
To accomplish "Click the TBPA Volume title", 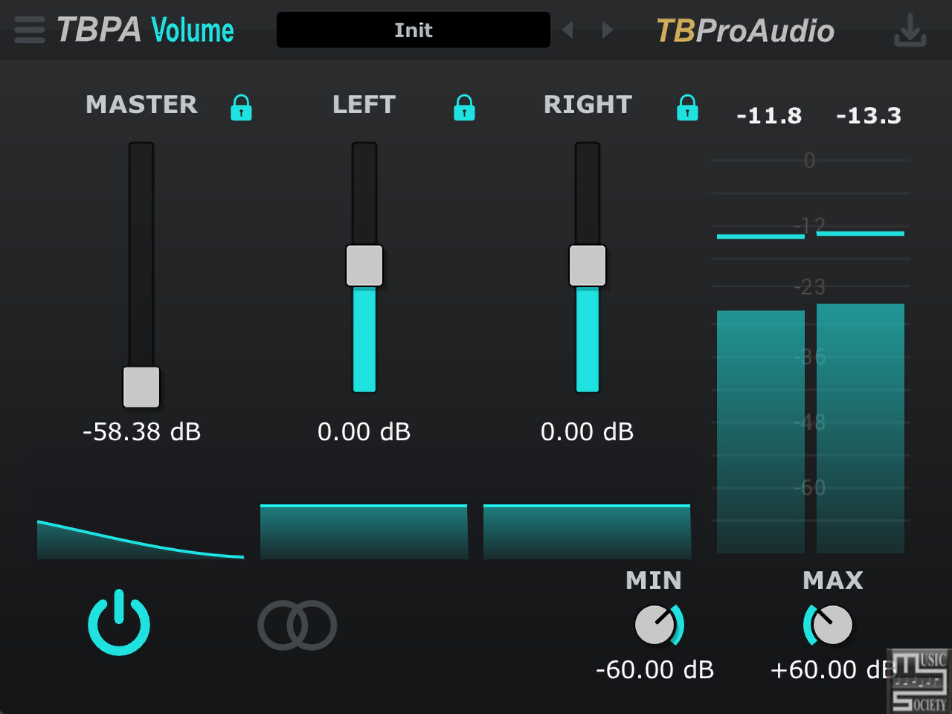I will pyautogui.click(x=146, y=30).
